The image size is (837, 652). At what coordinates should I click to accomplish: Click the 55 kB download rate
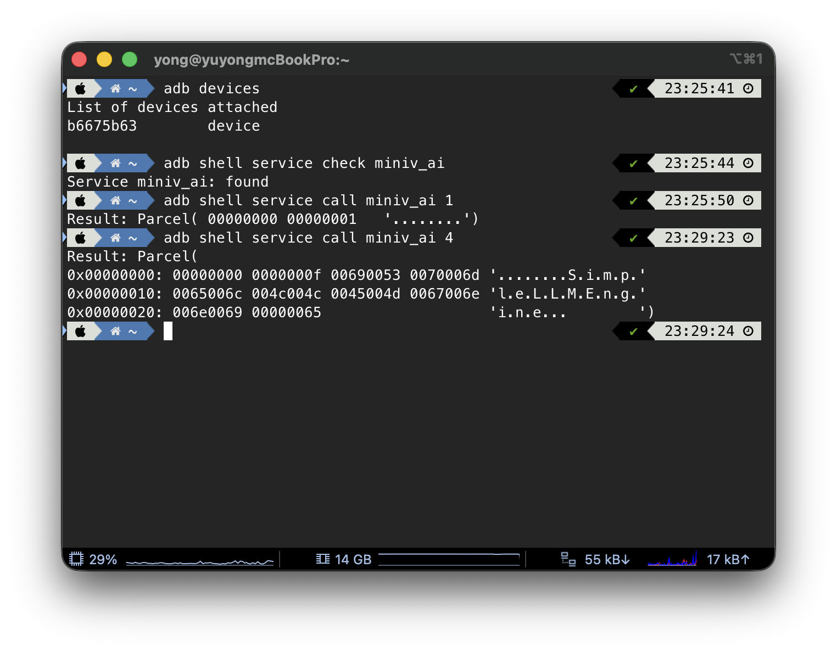[x=607, y=559]
